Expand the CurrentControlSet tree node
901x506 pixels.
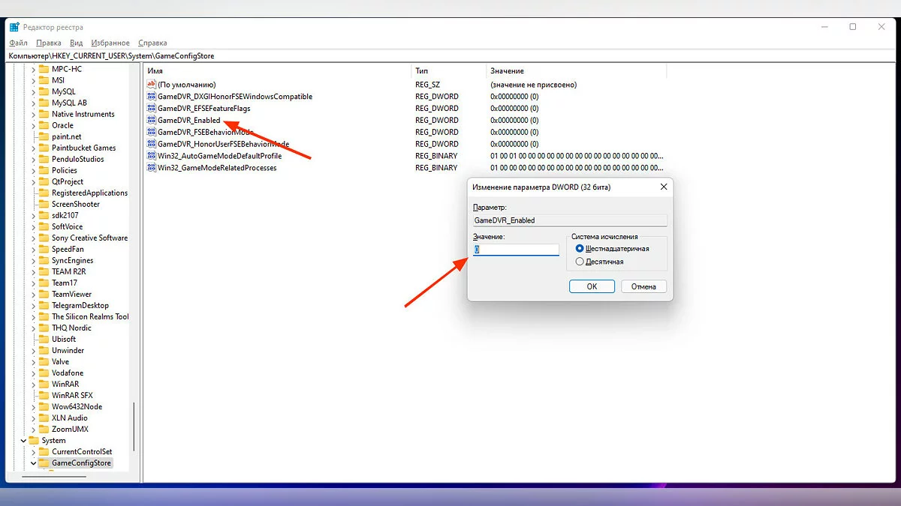click(34, 451)
